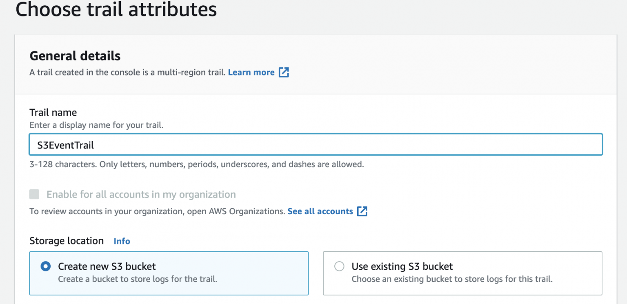627x304 pixels.
Task: Click the Use existing S3 bucket card
Action: 462,273
